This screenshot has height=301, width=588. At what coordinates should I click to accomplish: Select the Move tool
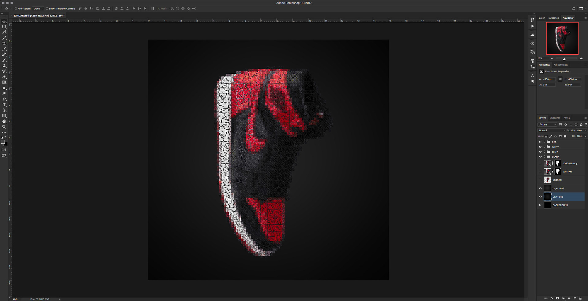(4, 21)
